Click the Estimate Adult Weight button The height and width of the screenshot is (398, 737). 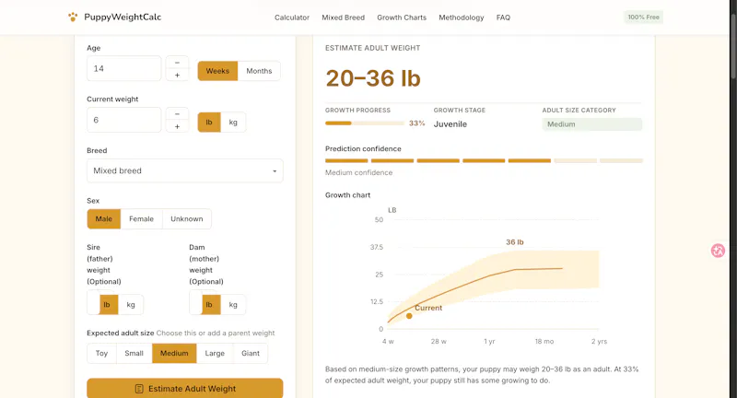point(185,389)
